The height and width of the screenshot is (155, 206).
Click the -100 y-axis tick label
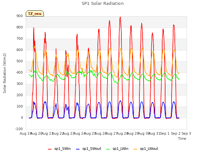click(19, 129)
